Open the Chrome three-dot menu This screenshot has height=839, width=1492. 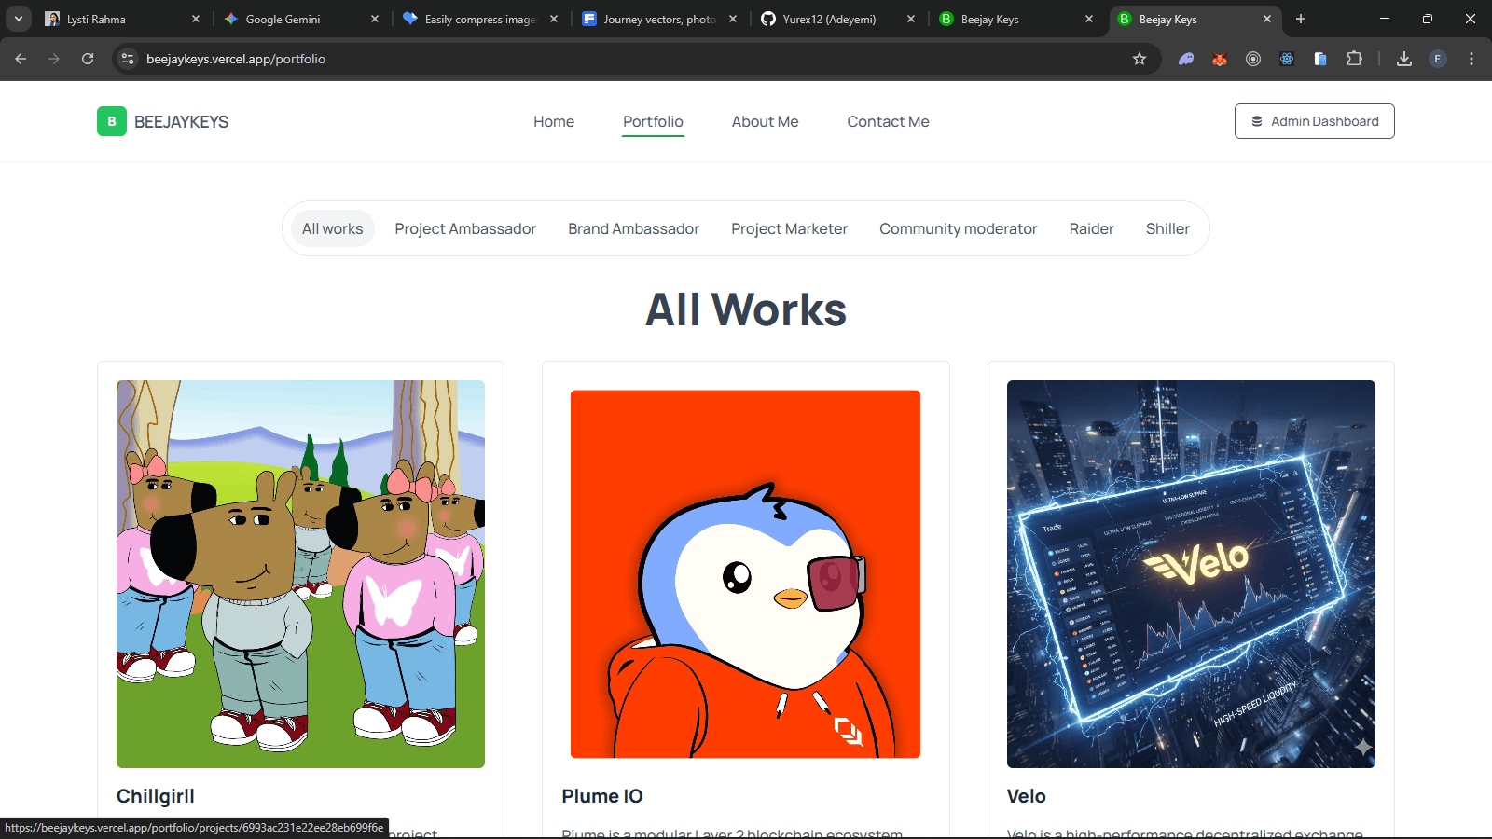tap(1471, 59)
